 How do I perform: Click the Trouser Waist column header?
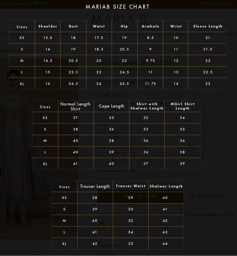131,186
